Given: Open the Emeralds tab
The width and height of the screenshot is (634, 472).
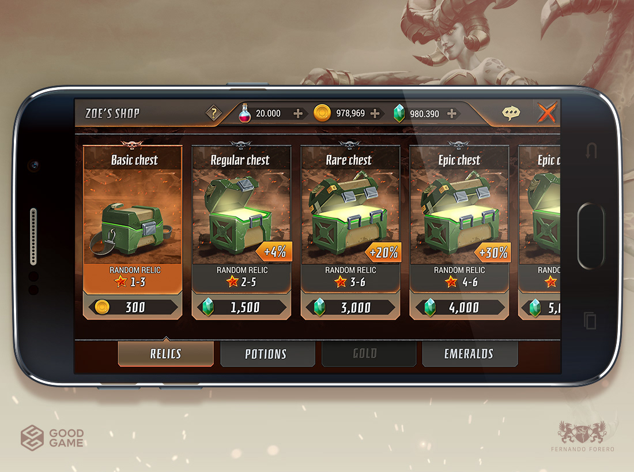Looking at the screenshot, I should click(x=469, y=354).
